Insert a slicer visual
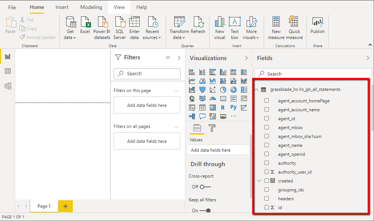Viewport: 374px width, 221px height. pos(192,108)
